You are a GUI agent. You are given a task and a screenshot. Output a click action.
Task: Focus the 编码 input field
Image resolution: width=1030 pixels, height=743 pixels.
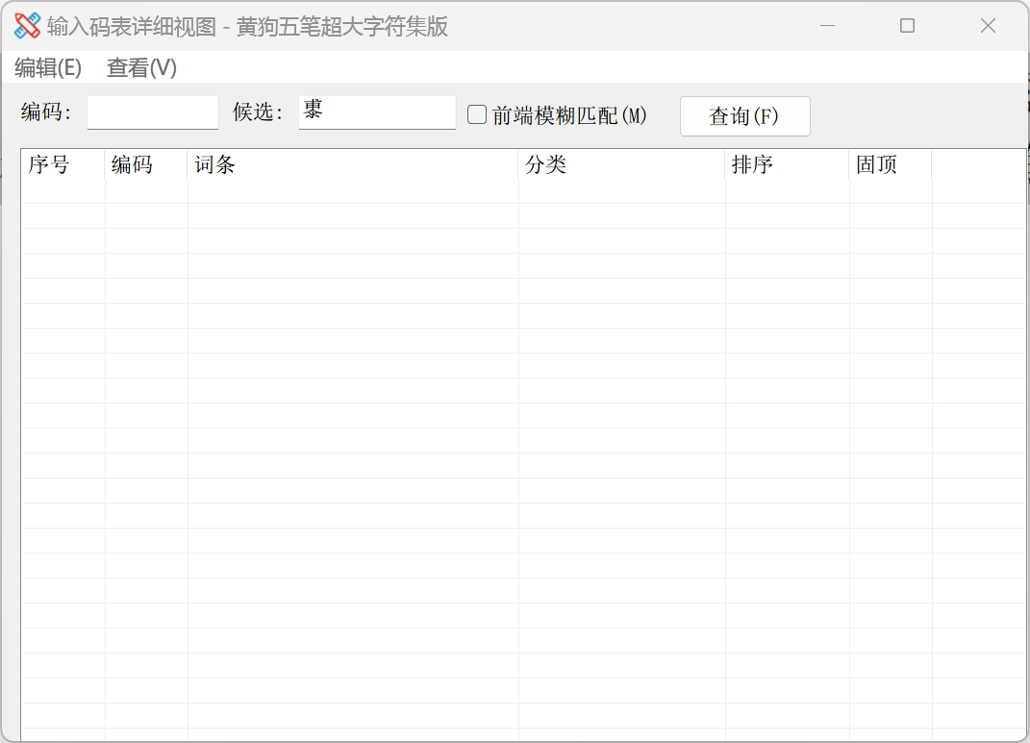coord(153,113)
